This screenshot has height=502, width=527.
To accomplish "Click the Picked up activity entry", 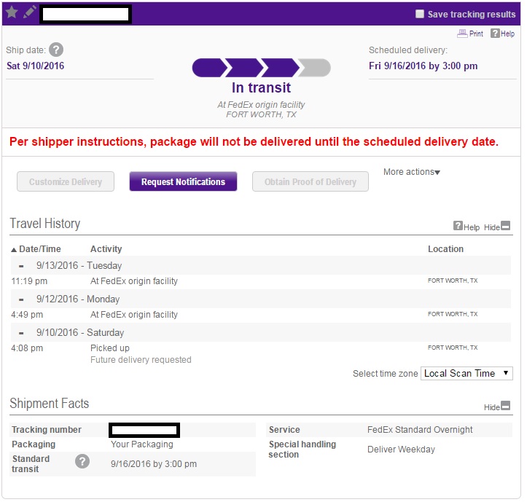I will tap(110, 348).
